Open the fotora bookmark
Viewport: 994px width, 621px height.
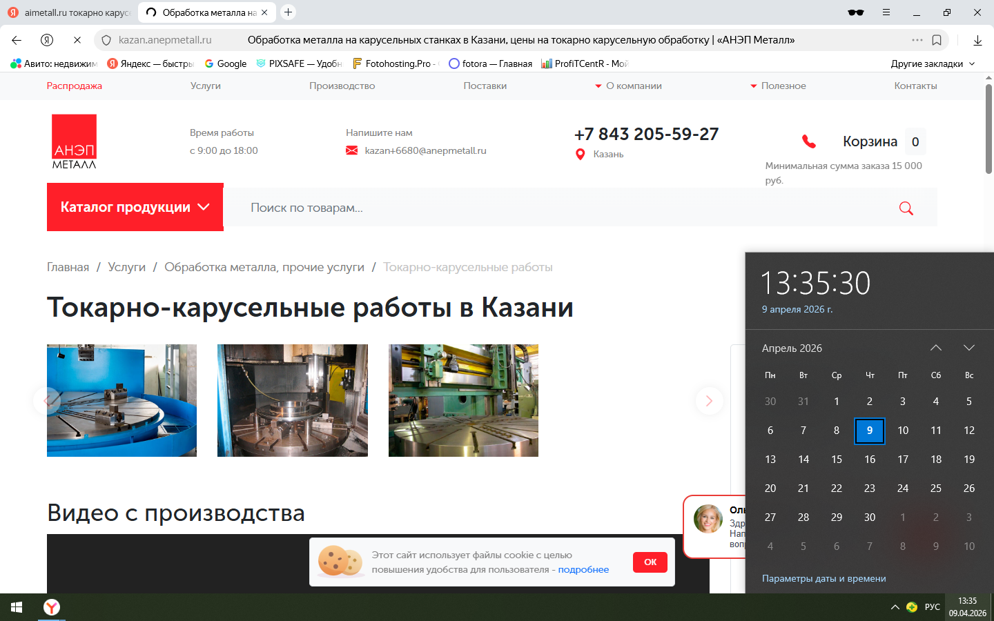pos(491,63)
